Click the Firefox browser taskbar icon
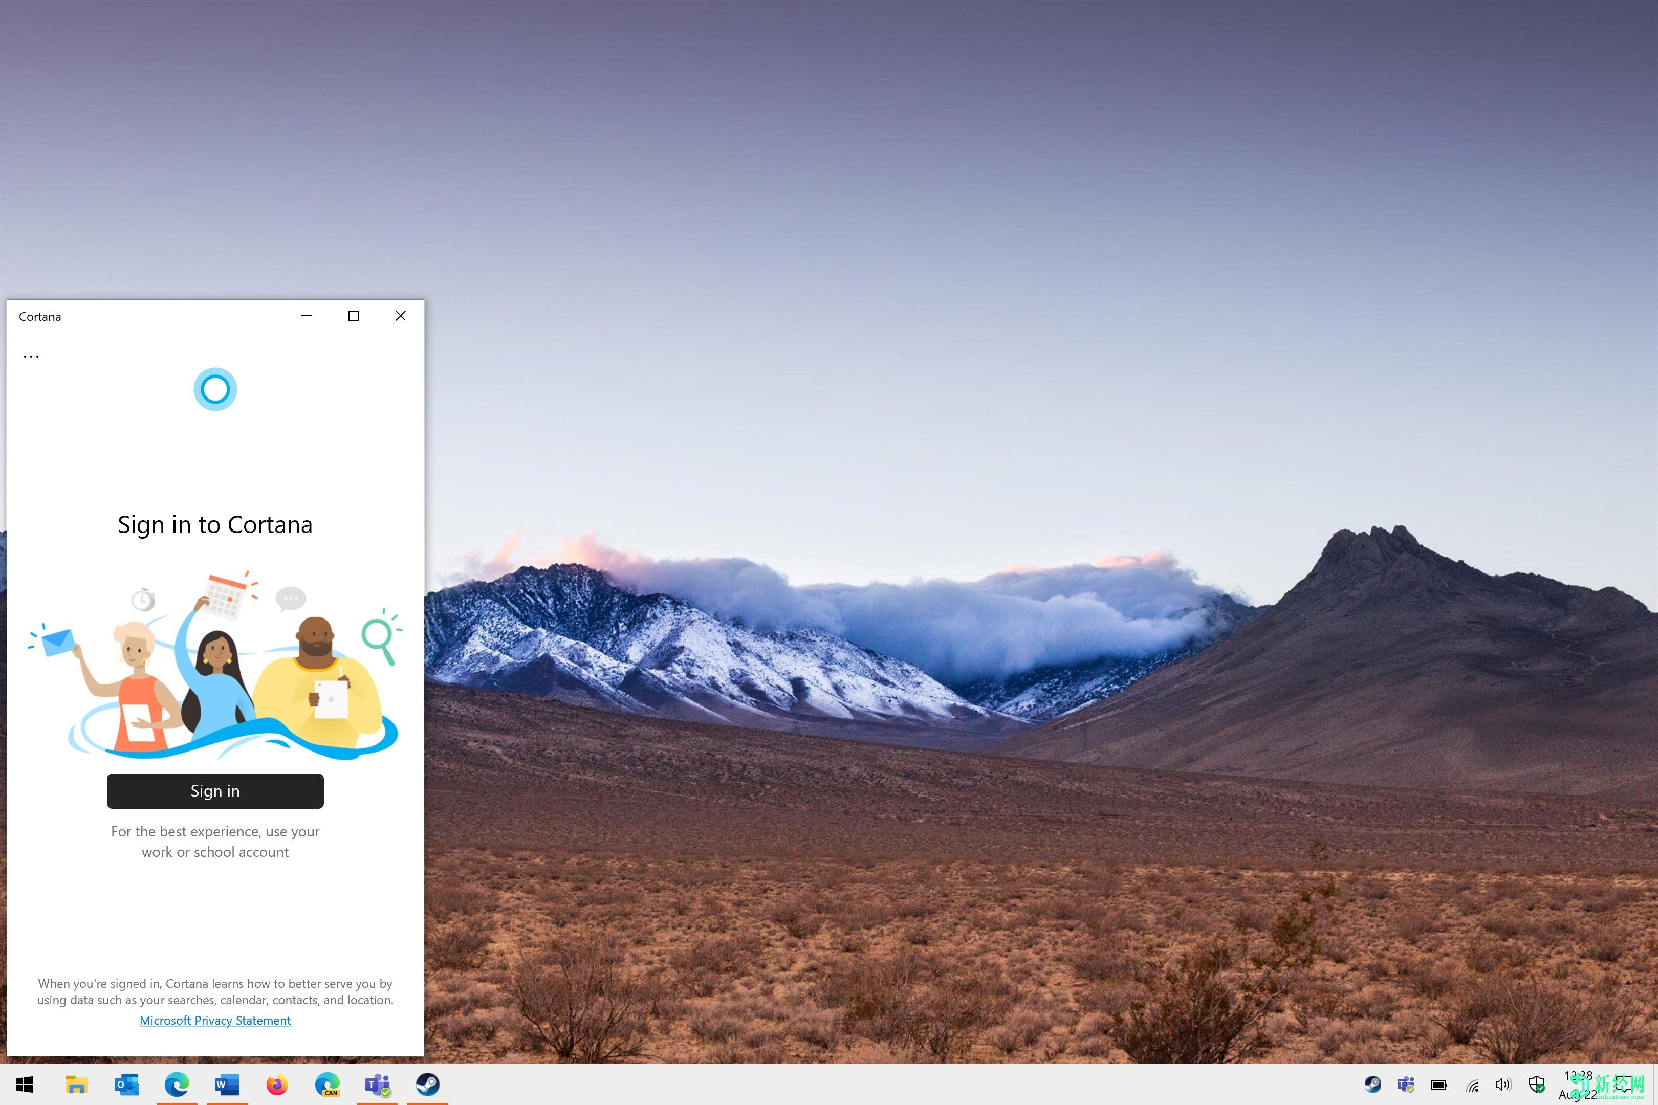Viewport: 1658px width, 1105px height. tap(275, 1084)
